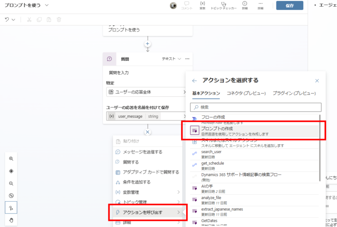Image resolution: width=337 pixels, height=227 pixels.
Task: Select アクションを呼び出す from the menu
Action: tap(147, 213)
